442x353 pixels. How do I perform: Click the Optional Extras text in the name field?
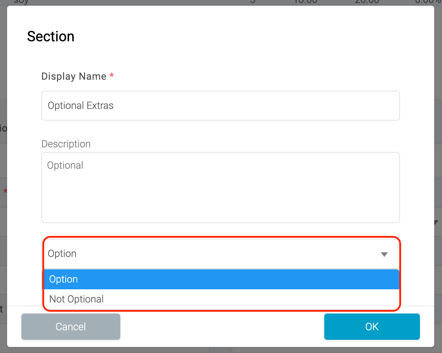(x=81, y=106)
